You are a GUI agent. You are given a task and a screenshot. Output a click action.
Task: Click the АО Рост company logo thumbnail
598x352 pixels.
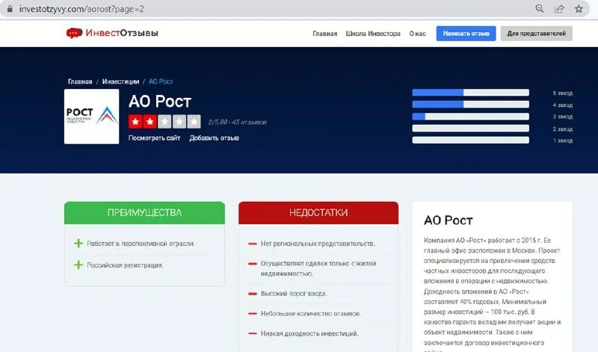[91, 117]
